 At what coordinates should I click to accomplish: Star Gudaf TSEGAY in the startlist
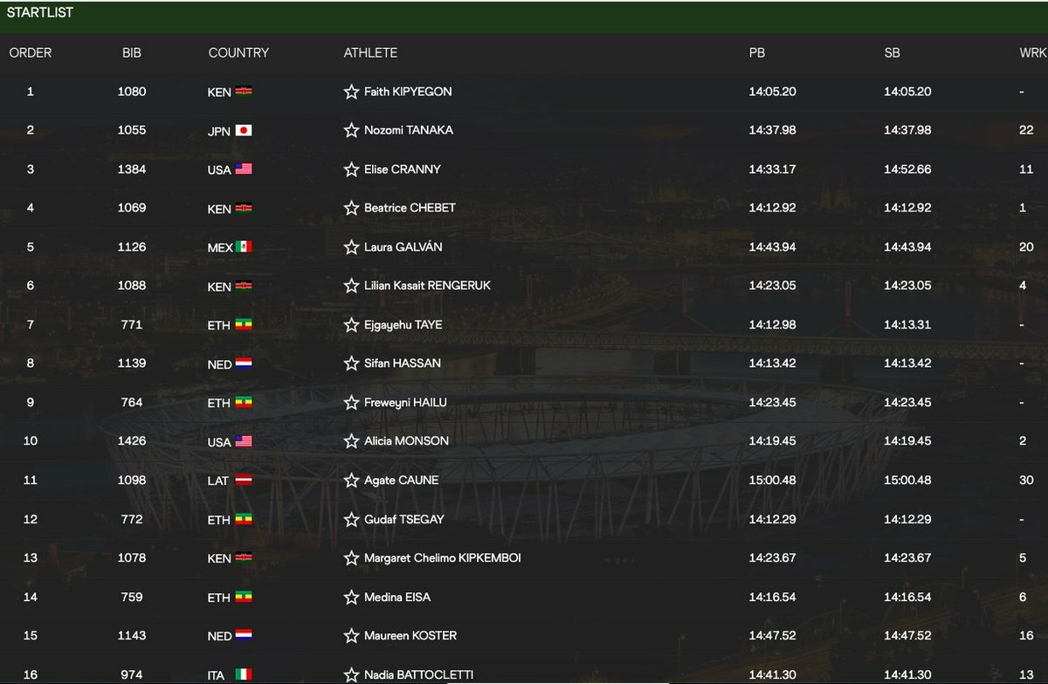[351, 520]
